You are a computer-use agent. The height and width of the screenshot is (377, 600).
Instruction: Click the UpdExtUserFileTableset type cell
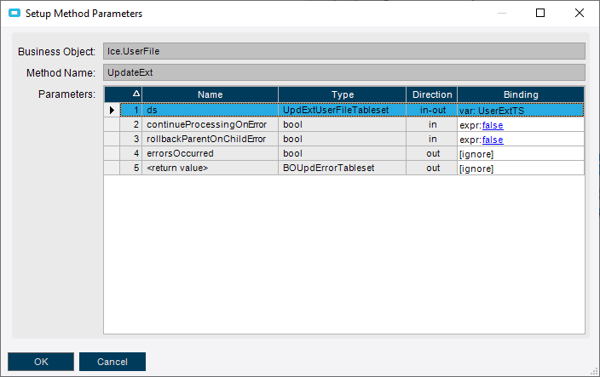coord(343,110)
